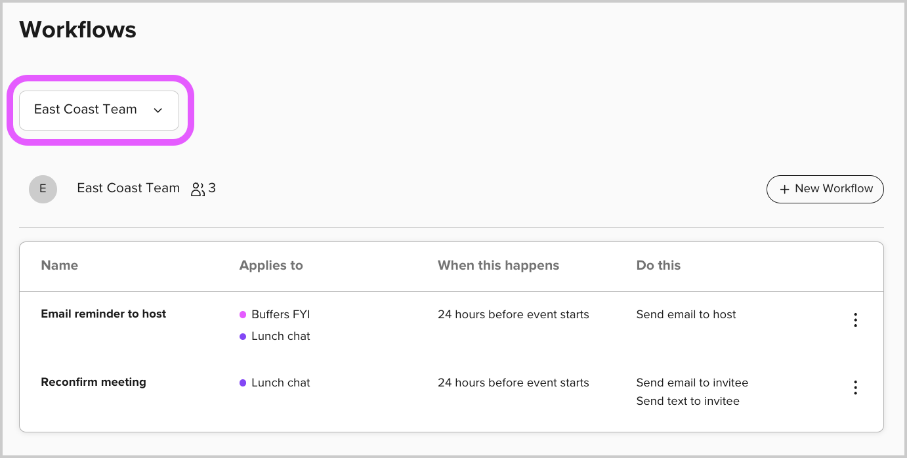Viewport: 907px width, 458px height.
Task: Open the Email reminder to host workflow
Action: tap(103, 314)
